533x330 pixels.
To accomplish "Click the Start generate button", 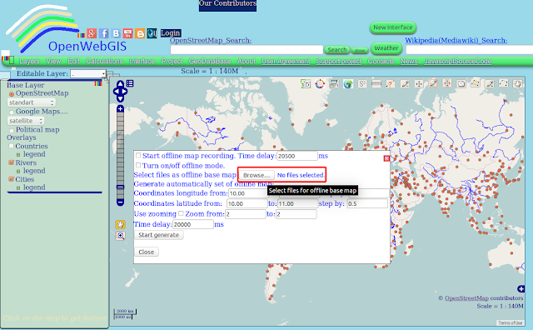I will tap(159, 235).
